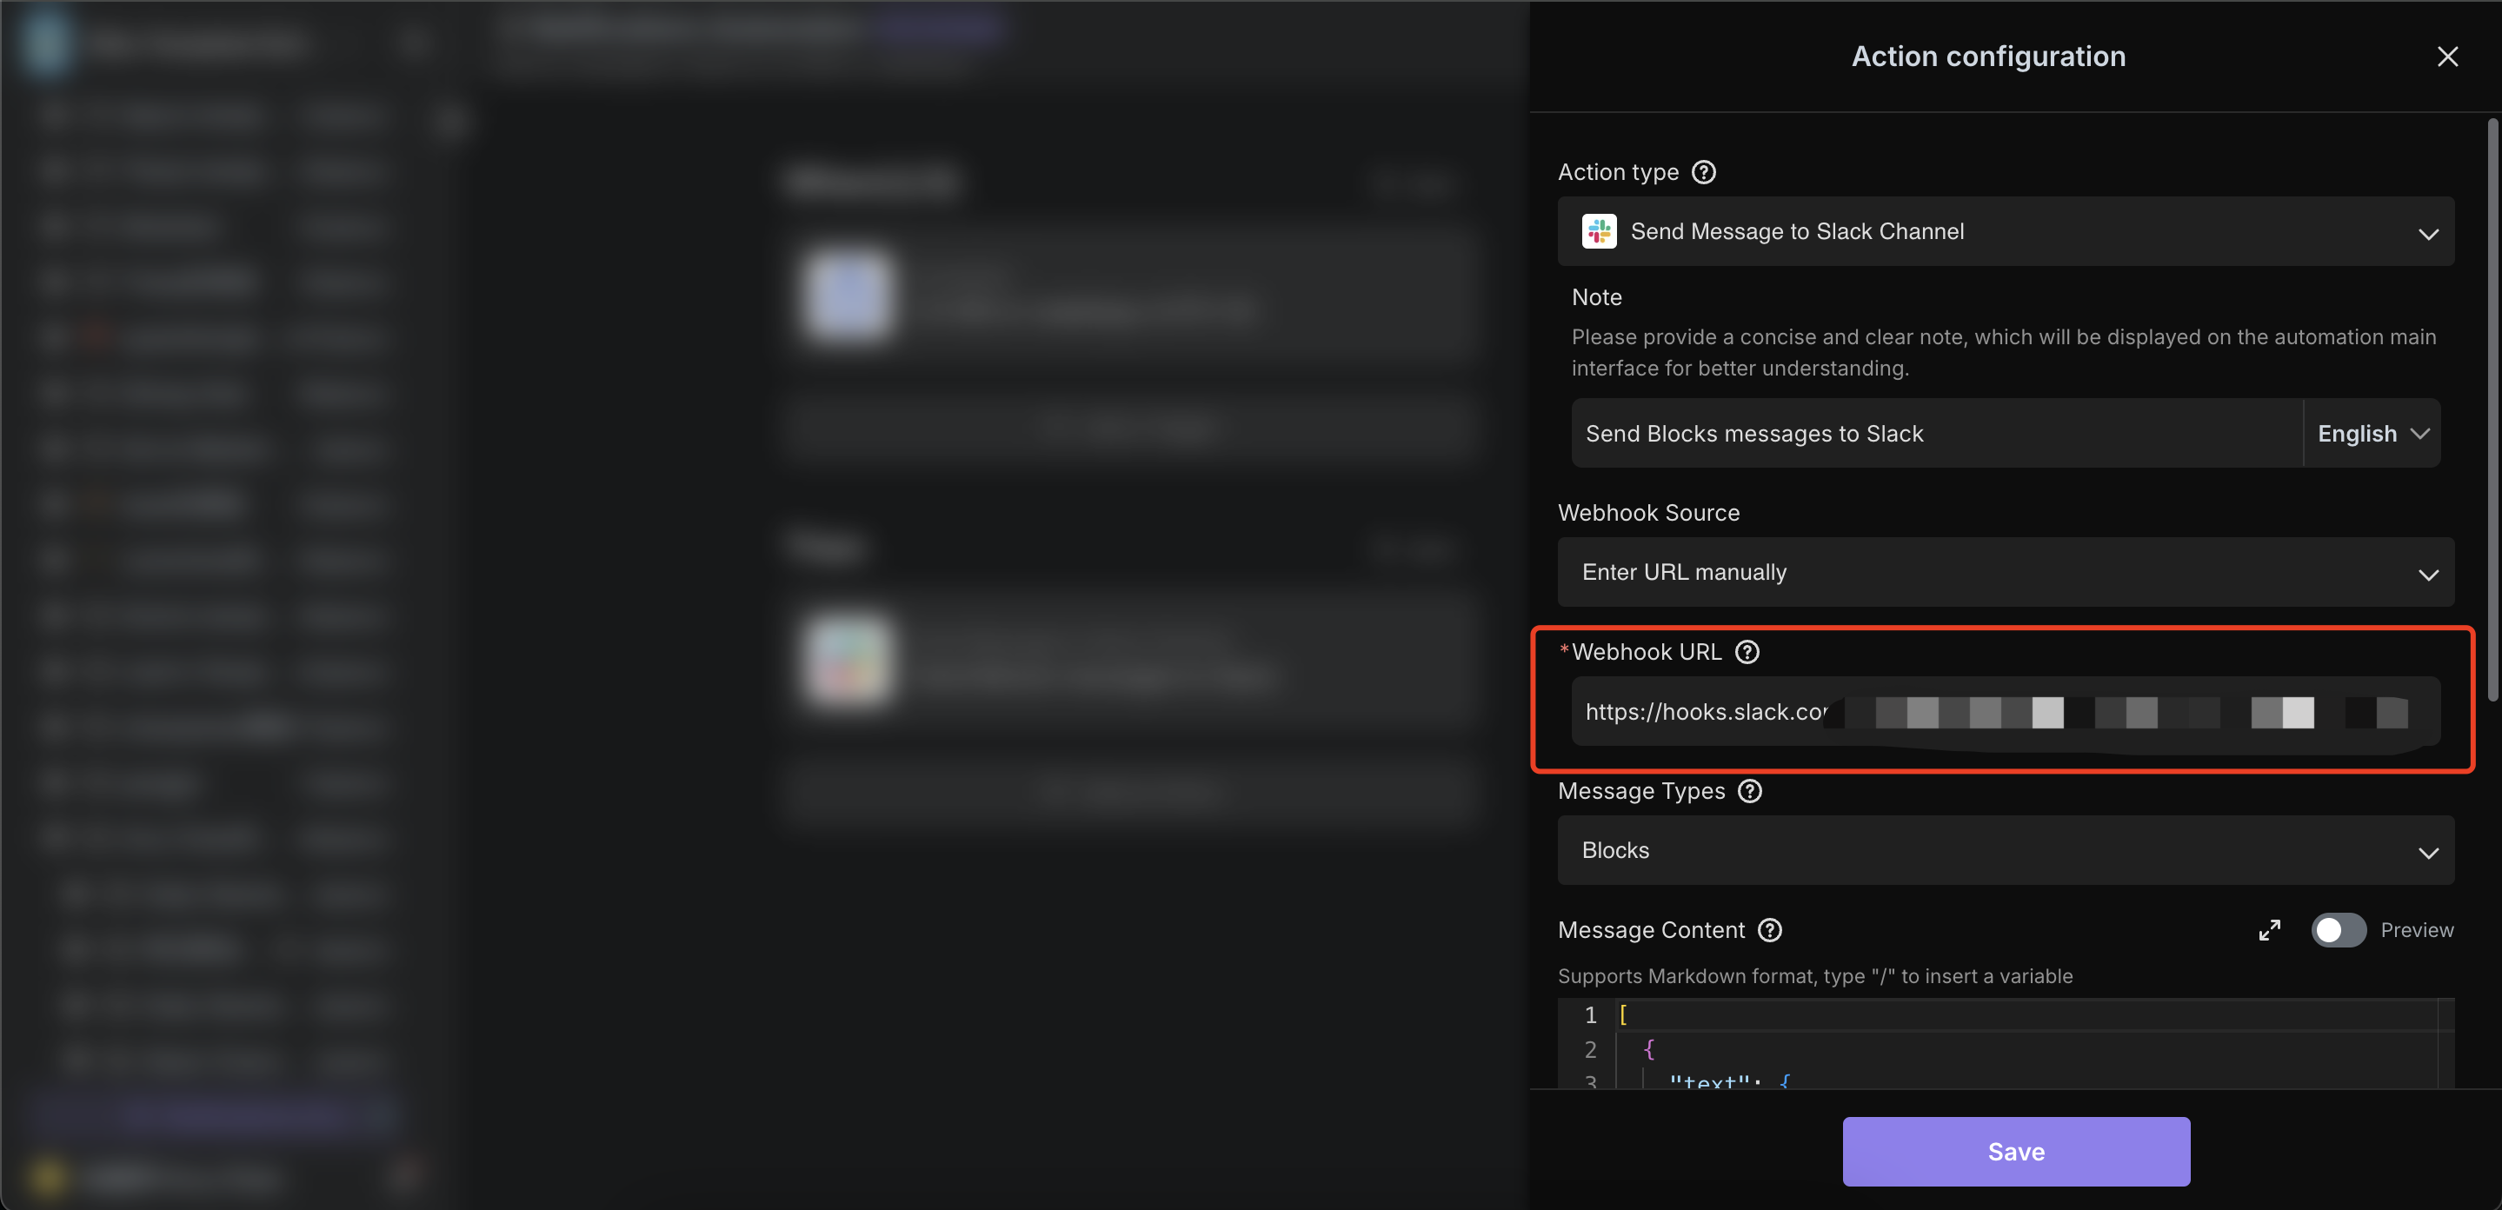The width and height of the screenshot is (2502, 1210).
Task: Click the Save button
Action: (x=2017, y=1151)
